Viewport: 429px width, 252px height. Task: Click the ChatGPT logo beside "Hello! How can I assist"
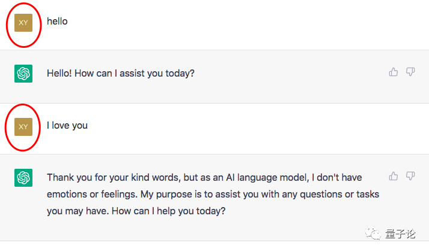click(x=23, y=74)
